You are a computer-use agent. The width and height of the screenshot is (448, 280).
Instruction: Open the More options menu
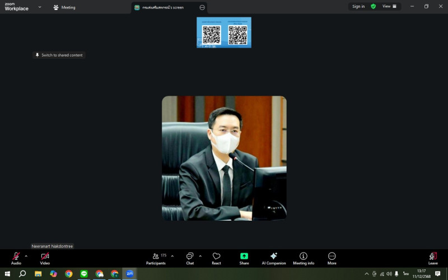(x=332, y=258)
